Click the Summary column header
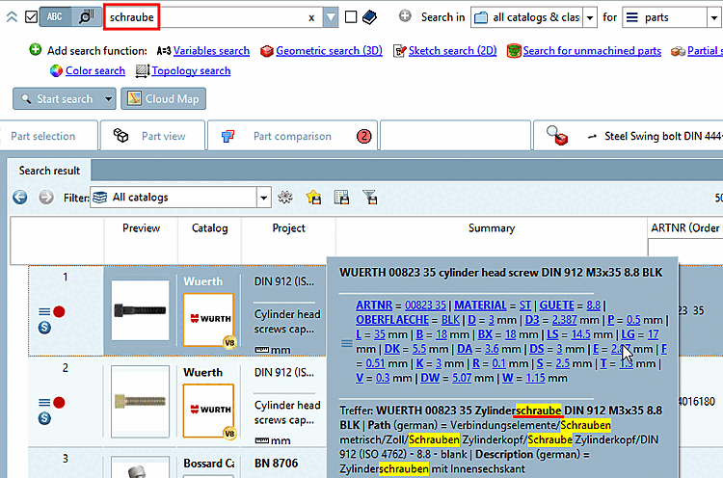The width and height of the screenshot is (723, 478). pos(492,228)
